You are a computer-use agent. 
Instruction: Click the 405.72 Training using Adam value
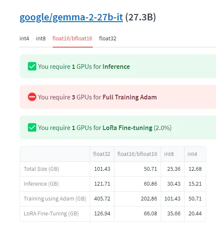pos(102,199)
